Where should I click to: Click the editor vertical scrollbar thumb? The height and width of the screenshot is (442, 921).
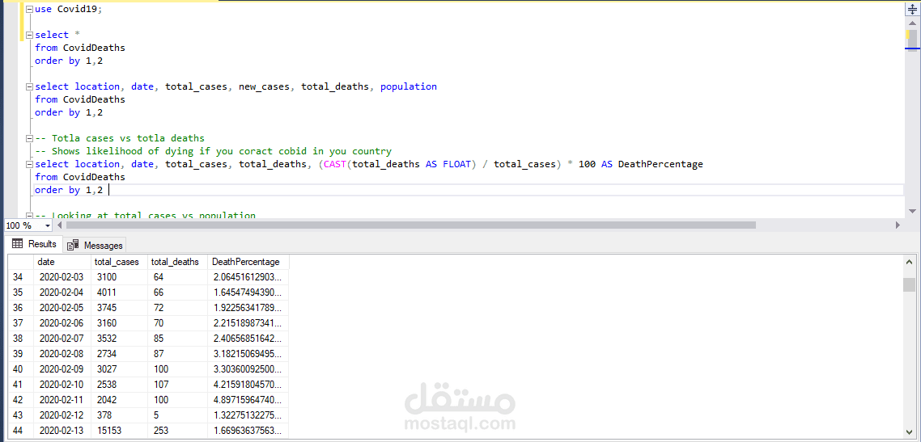pyautogui.click(x=911, y=40)
